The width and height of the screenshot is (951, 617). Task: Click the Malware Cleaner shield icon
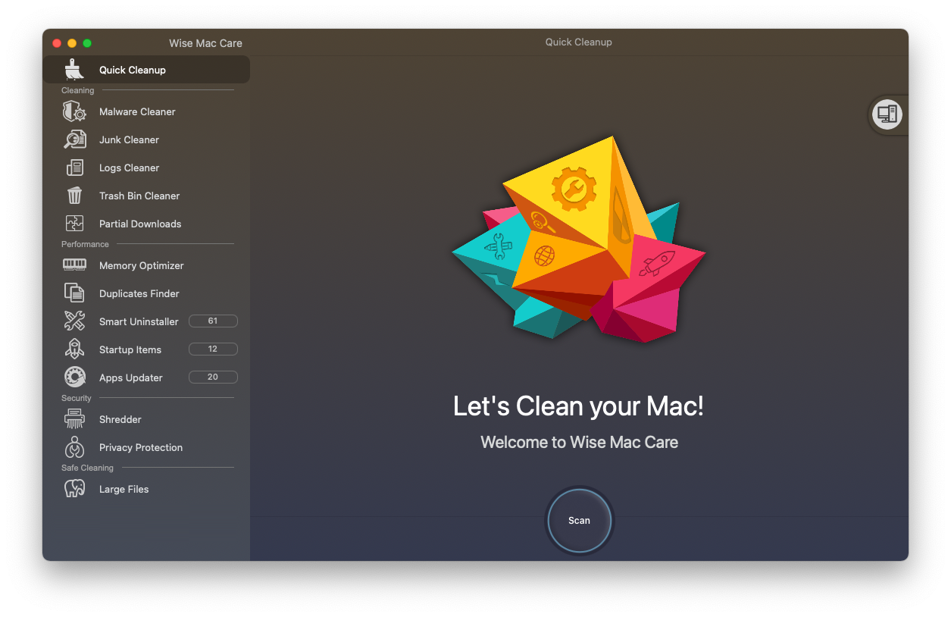74,111
